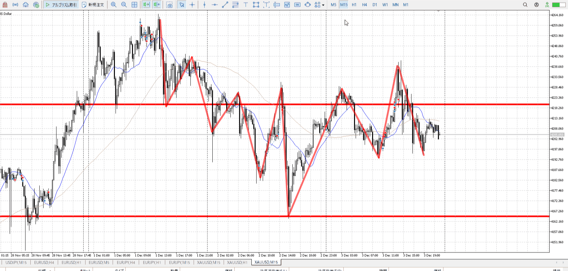
Task: Expand the shapes objects dropdown arrow
Action: [x=323, y=5]
